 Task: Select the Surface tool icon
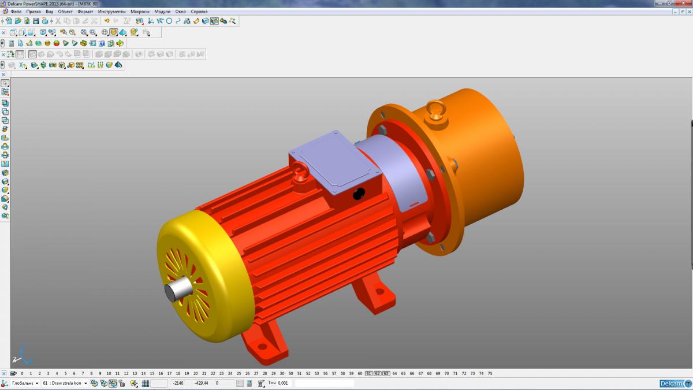196,21
